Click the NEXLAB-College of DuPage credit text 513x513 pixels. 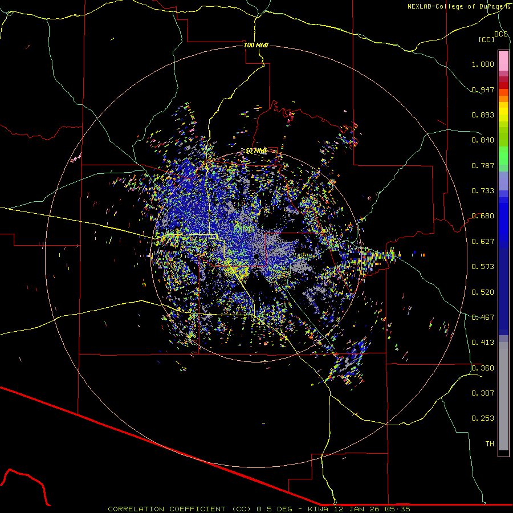pyautogui.click(x=458, y=6)
